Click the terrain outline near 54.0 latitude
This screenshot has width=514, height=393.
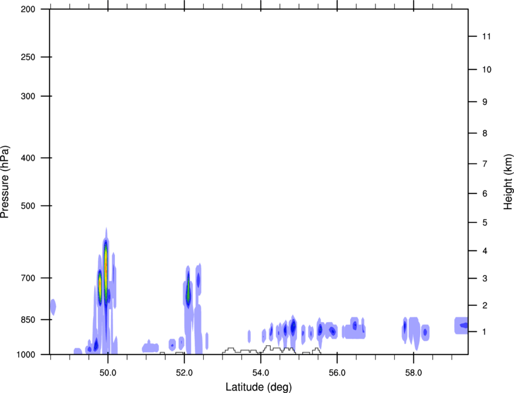coord(272,349)
